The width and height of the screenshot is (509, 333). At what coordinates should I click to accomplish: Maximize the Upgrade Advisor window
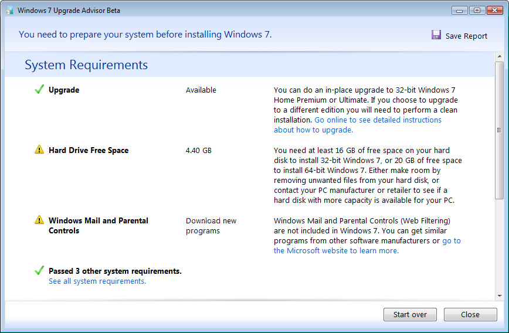pos(477,10)
